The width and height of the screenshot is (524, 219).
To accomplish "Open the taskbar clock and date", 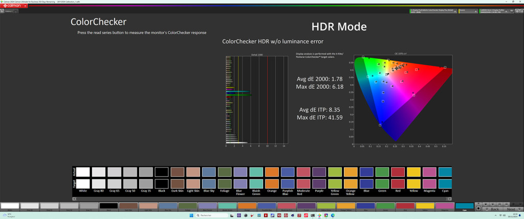I will (x=513, y=215).
